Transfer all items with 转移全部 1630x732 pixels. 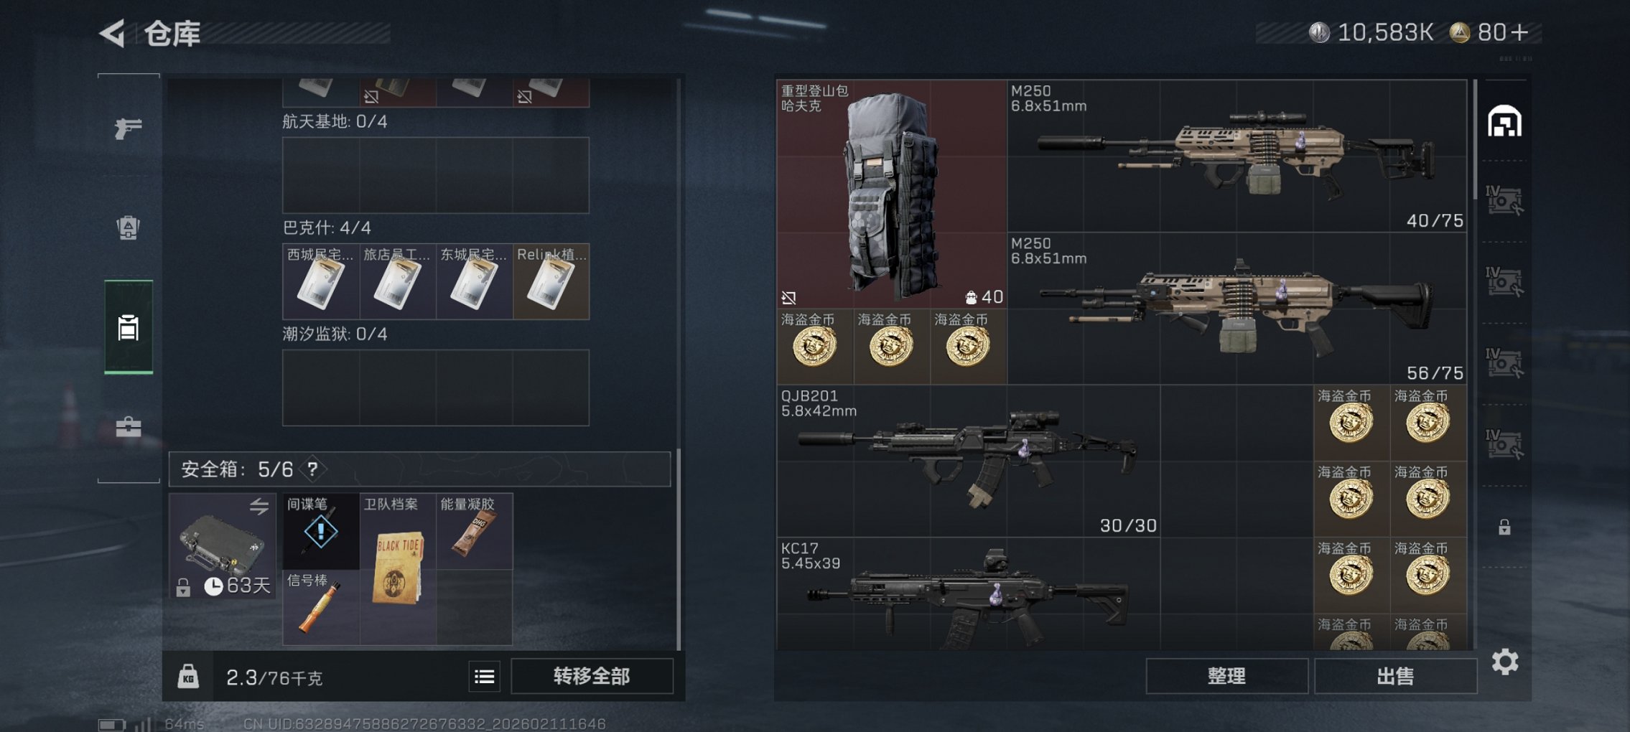592,676
